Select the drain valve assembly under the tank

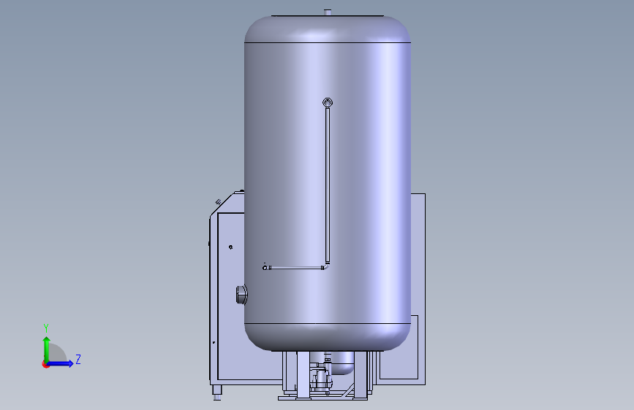[x=322, y=375]
